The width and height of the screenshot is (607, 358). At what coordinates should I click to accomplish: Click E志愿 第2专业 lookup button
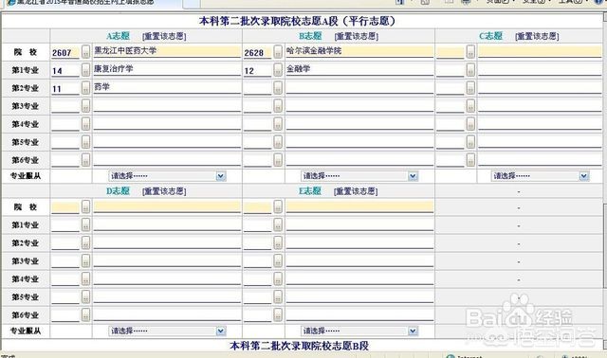pos(278,242)
